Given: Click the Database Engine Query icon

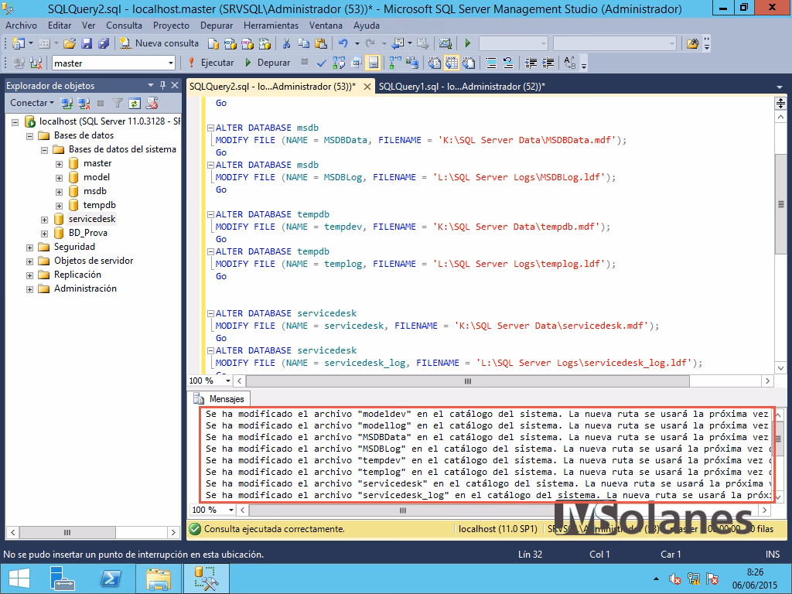Looking at the screenshot, I should 213,43.
